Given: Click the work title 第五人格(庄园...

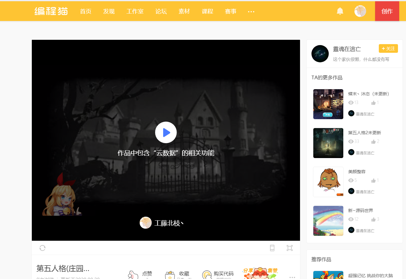Looking at the screenshot, I should [63, 268].
